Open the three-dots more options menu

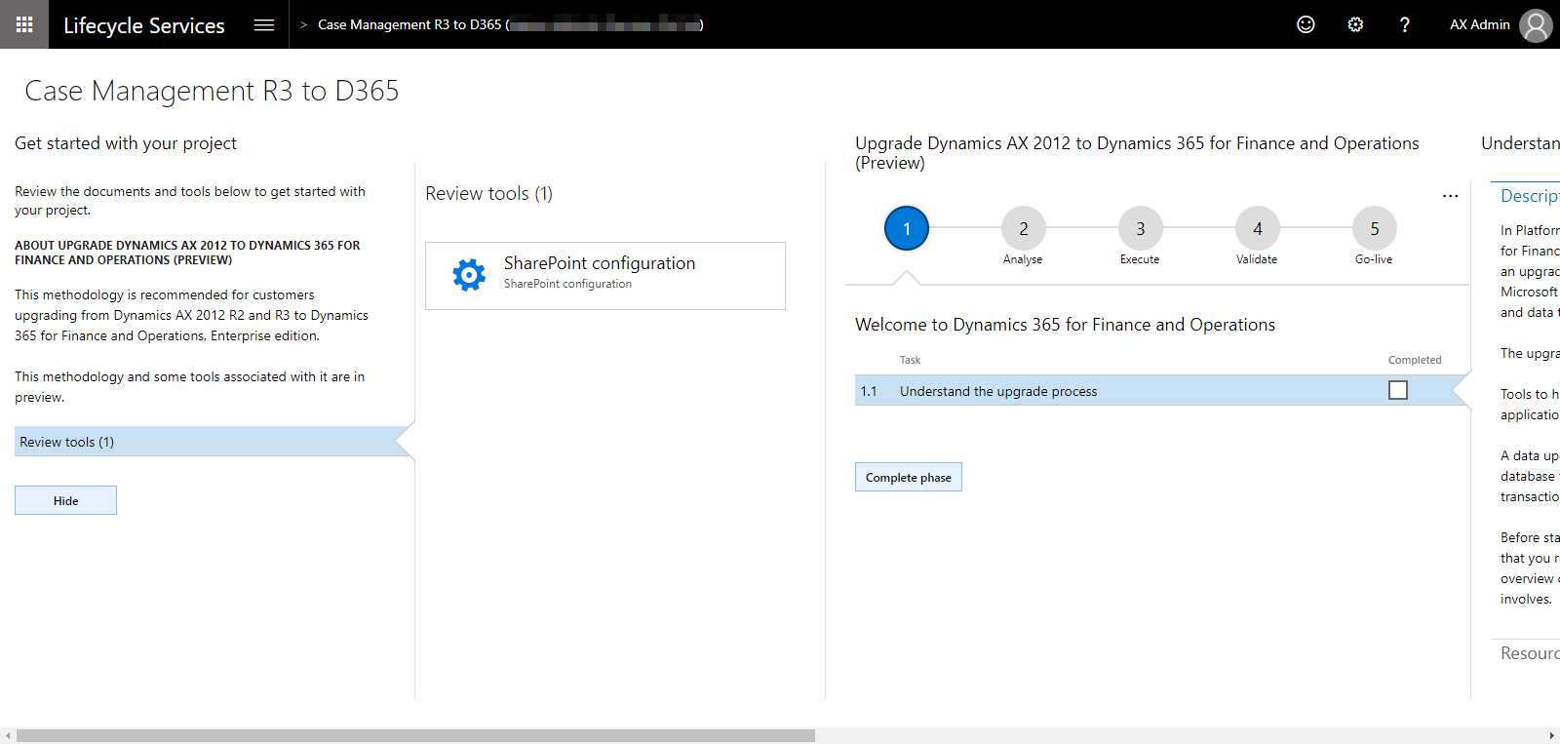[x=1451, y=196]
